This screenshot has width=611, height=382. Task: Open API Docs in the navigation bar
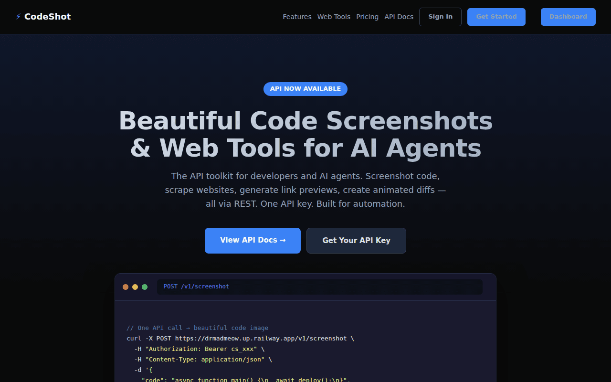[x=399, y=17]
